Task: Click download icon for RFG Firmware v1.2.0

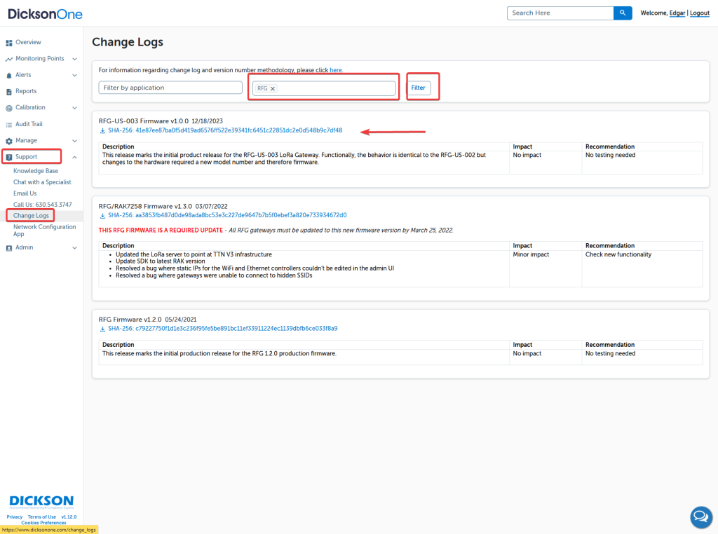Action: pos(102,329)
